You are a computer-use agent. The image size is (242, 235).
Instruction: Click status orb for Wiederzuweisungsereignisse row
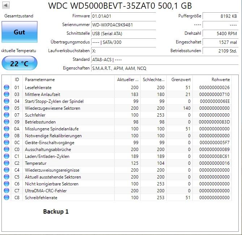tap(7, 170)
